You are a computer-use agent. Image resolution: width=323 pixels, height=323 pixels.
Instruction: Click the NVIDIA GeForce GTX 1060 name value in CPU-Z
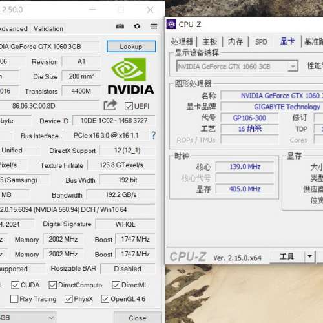pos(272,96)
